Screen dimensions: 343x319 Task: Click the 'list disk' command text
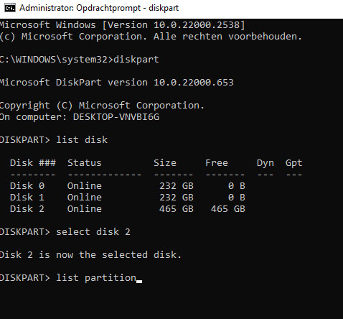coord(82,140)
